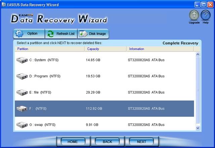Click the BACK button
The image size is (215, 148).
(x=107, y=142)
